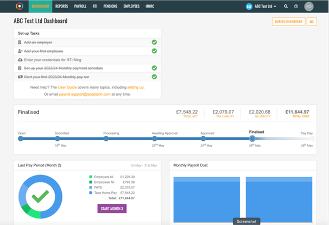
Task: Select the Dashboard tab
Action: coord(40,7)
